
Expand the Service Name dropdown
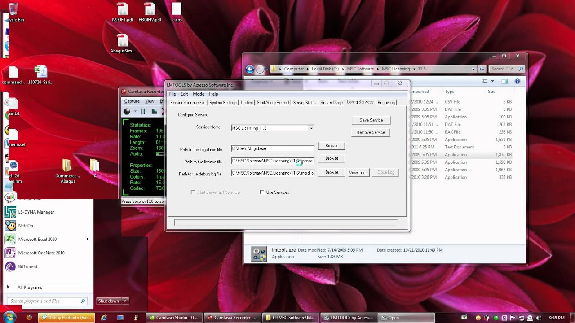coord(311,128)
